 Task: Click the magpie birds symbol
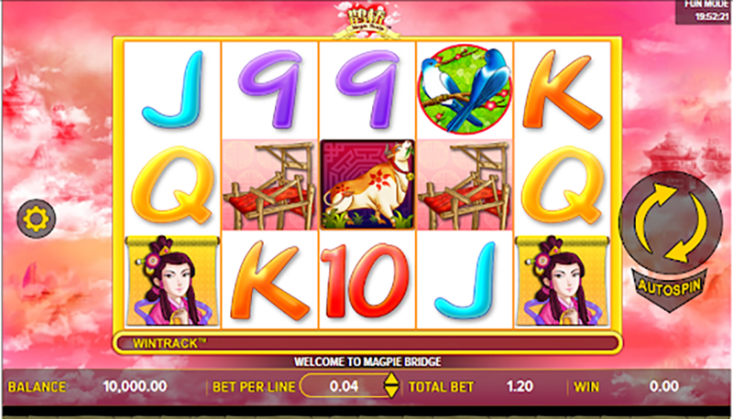[x=465, y=89]
